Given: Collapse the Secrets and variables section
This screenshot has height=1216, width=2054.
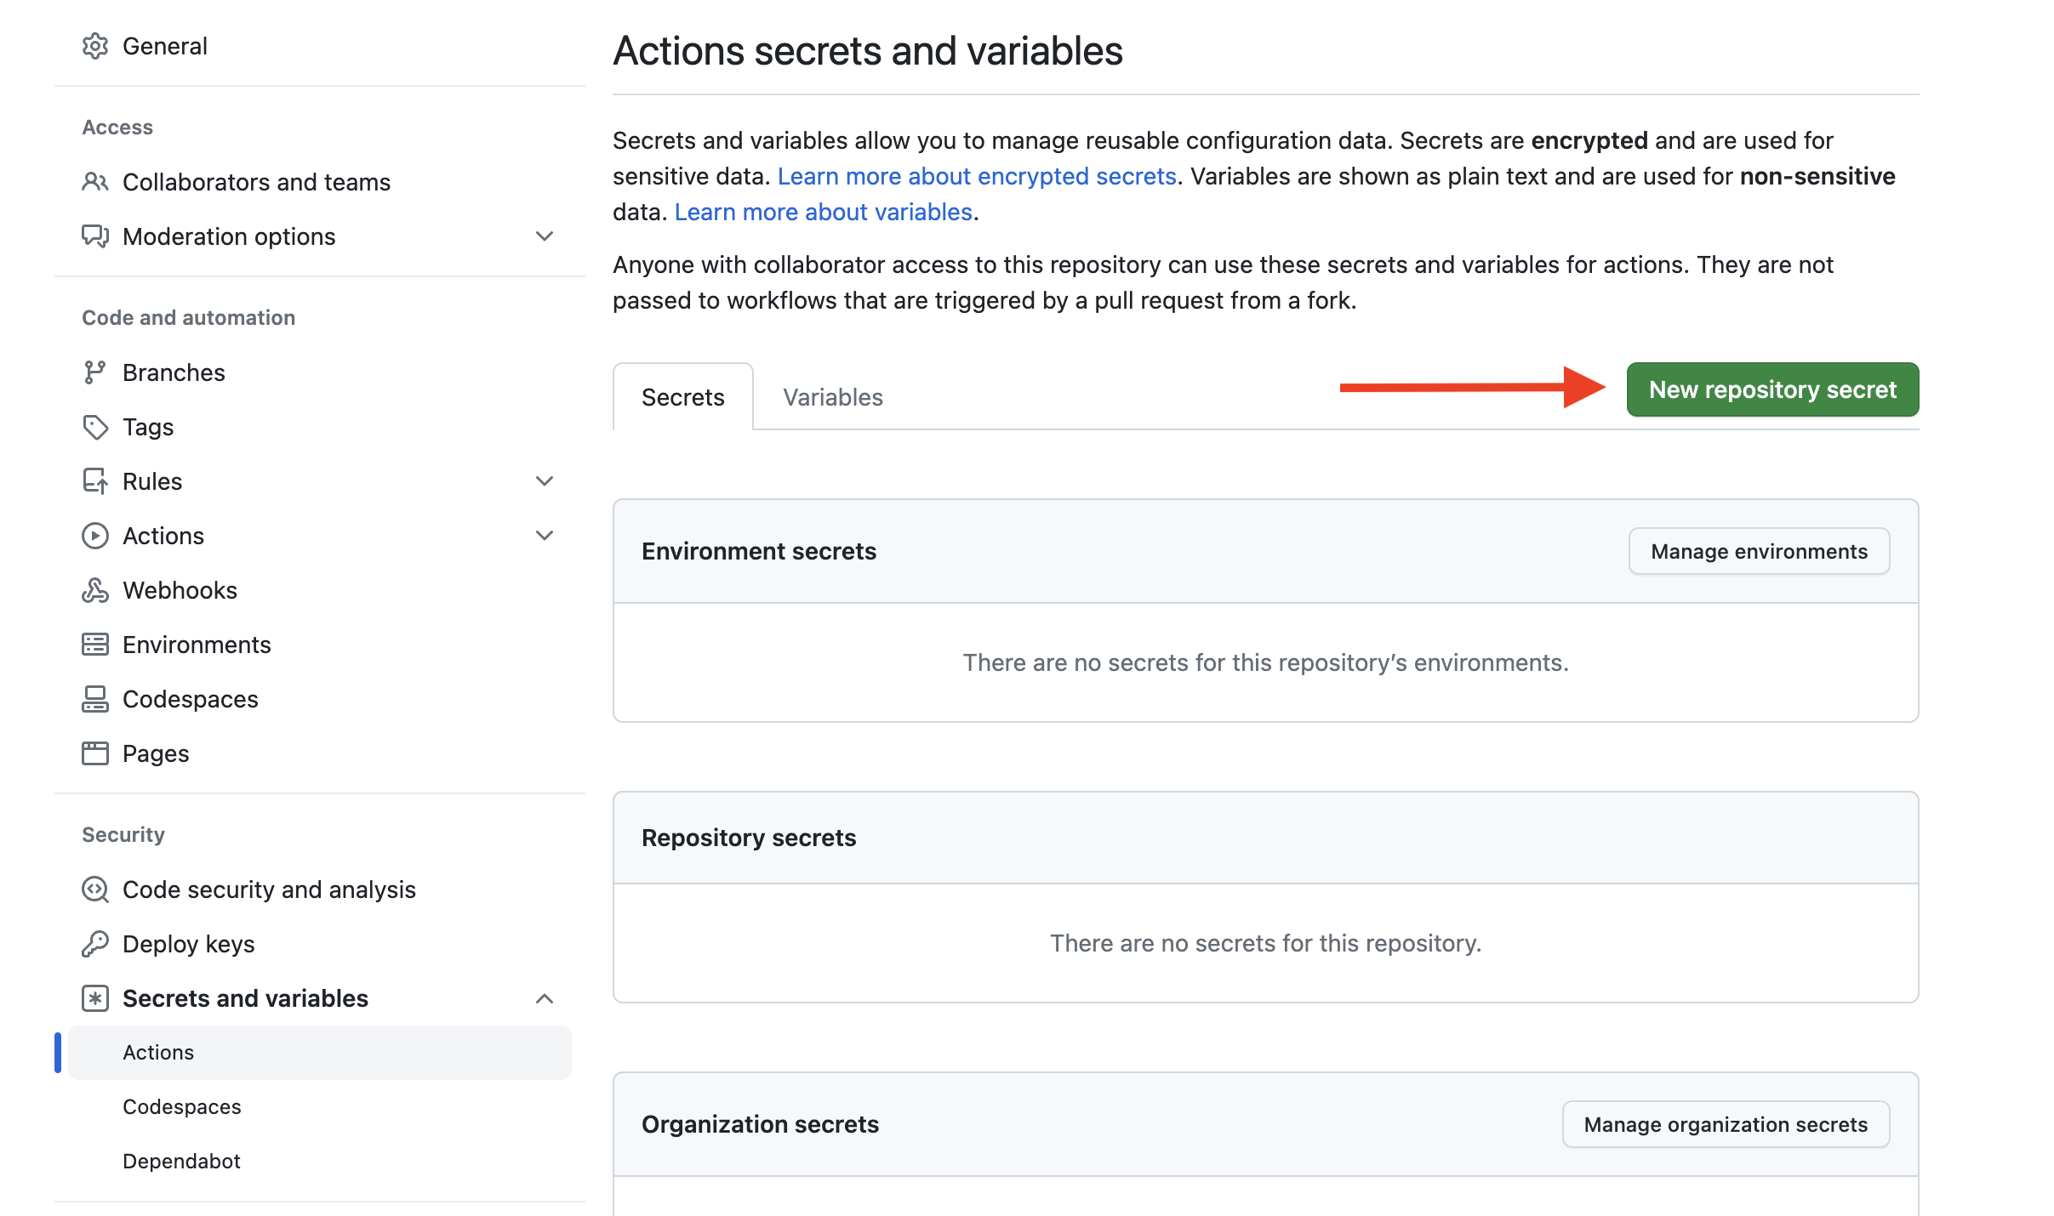Looking at the screenshot, I should click(x=545, y=998).
